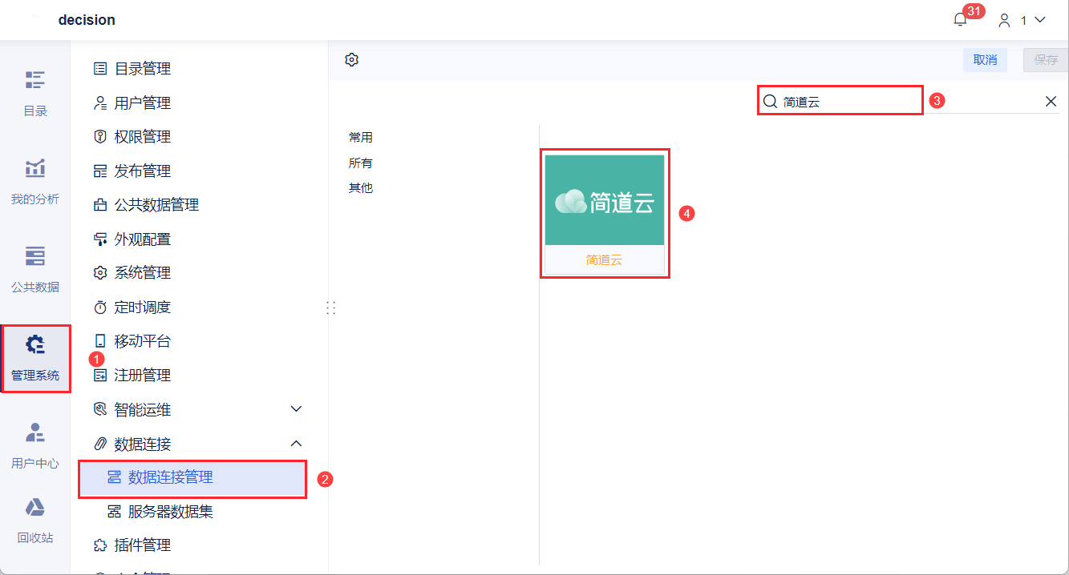Open the notification bell icon
This screenshot has height=575, width=1069.
coord(960,20)
